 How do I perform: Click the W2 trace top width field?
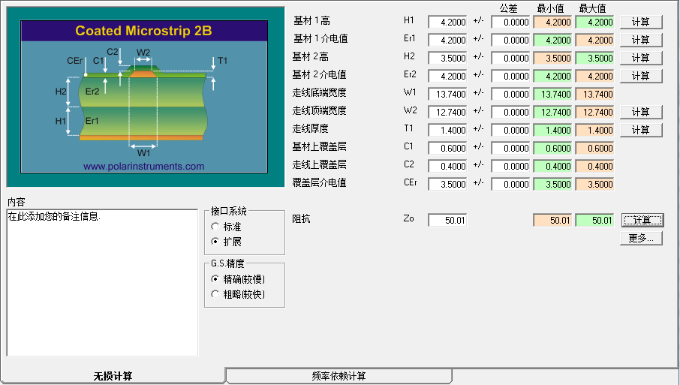click(x=447, y=112)
